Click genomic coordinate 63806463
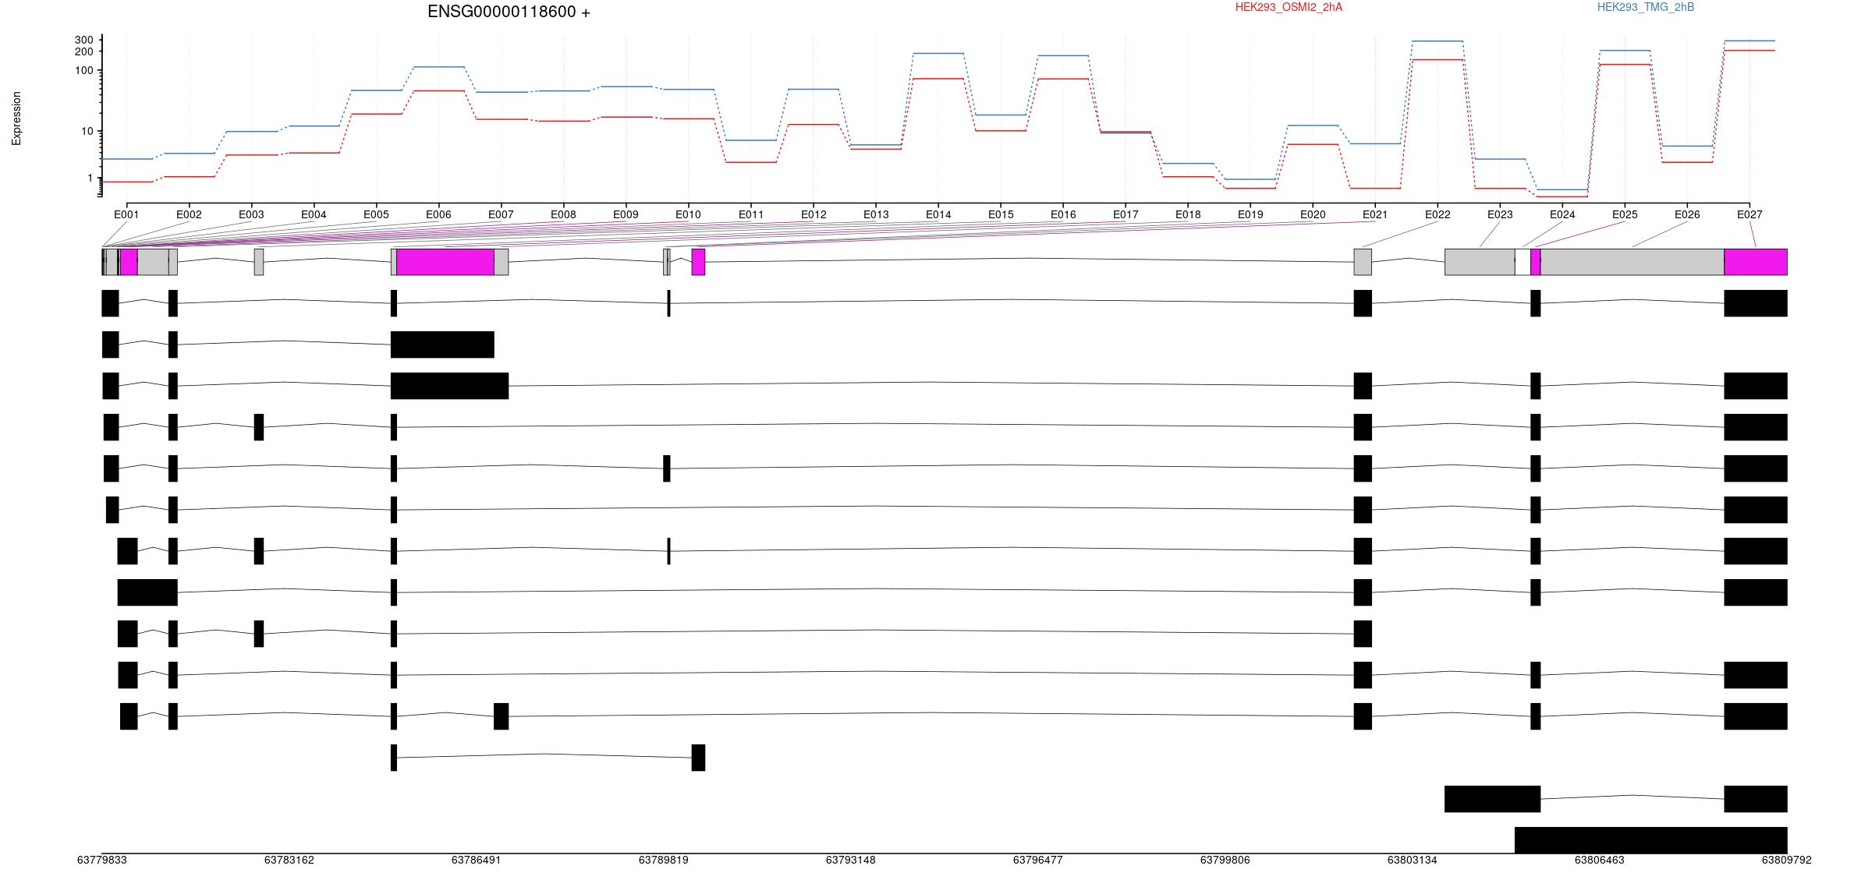This screenshot has width=1872, height=873. tap(1599, 861)
